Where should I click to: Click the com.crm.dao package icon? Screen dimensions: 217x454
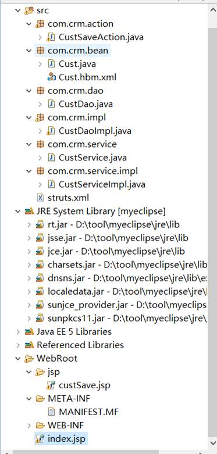pyautogui.click(x=40, y=91)
